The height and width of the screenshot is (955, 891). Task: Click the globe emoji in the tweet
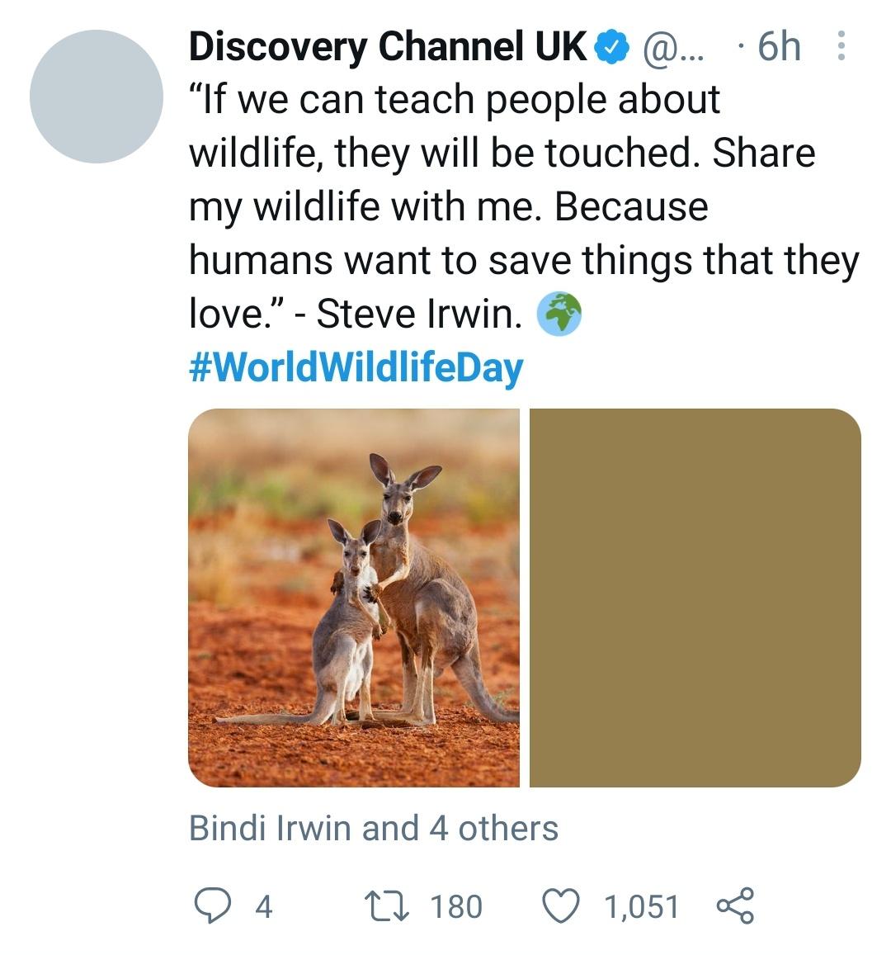coord(559,314)
